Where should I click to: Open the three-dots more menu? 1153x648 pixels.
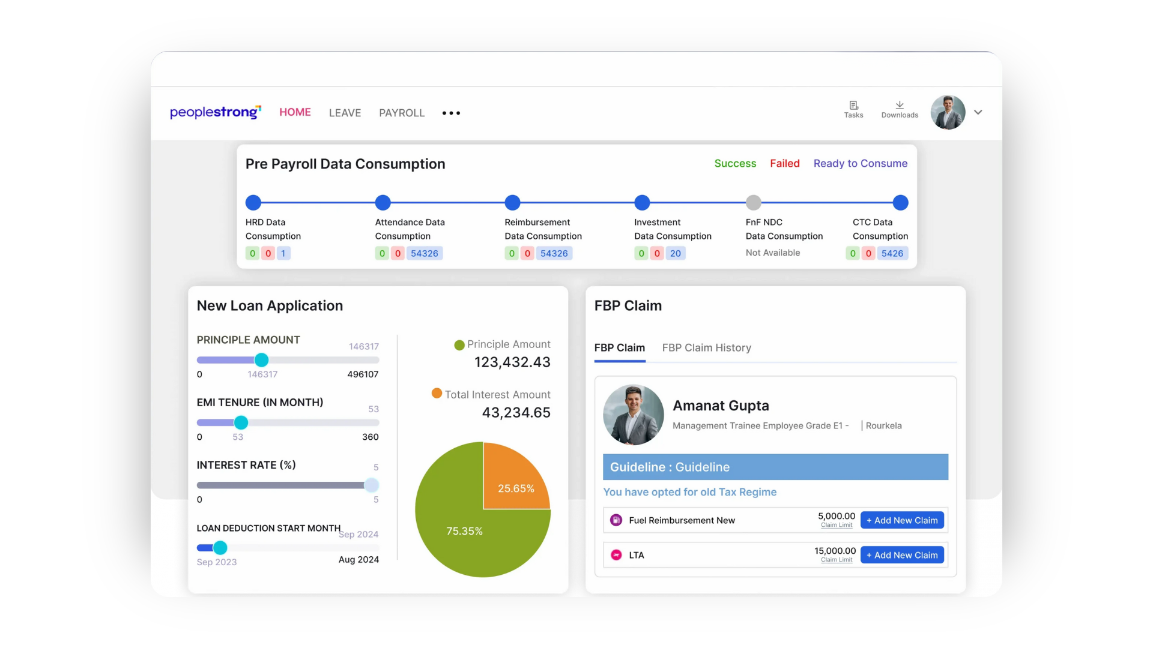[x=451, y=113]
